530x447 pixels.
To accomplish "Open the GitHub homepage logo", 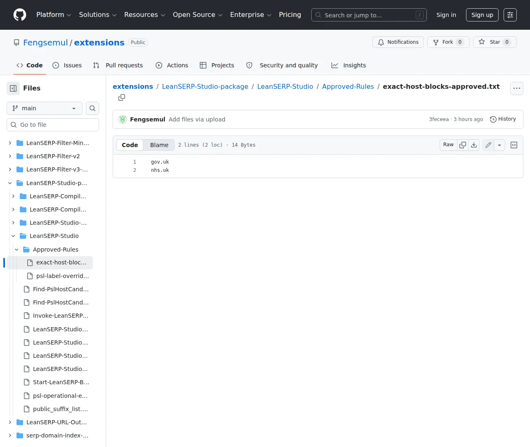I will click(20, 15).
